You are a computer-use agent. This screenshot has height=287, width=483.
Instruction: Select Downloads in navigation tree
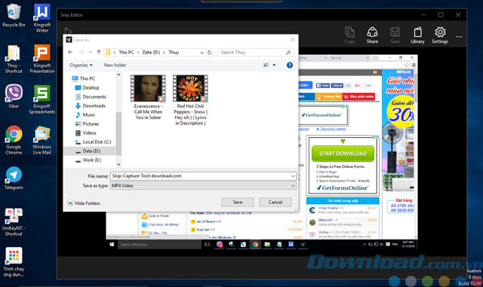pos(91,105)
